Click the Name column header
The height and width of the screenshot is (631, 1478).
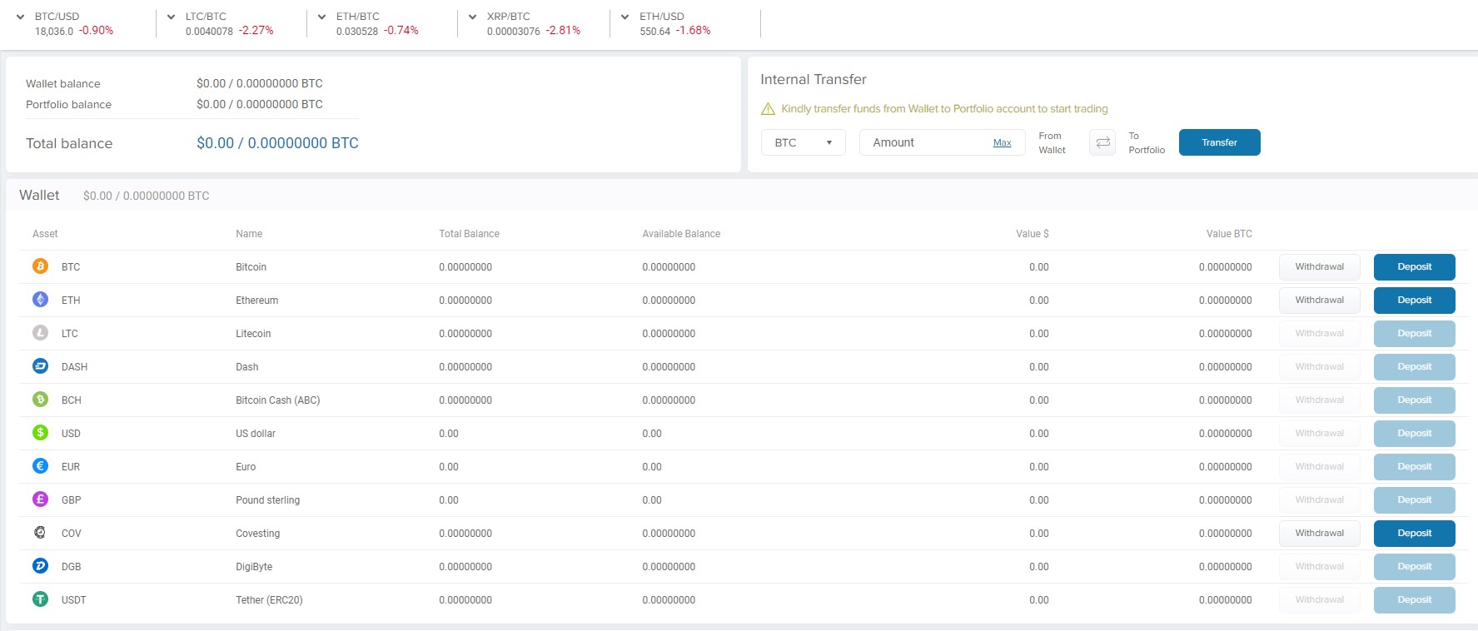point(249,234)
